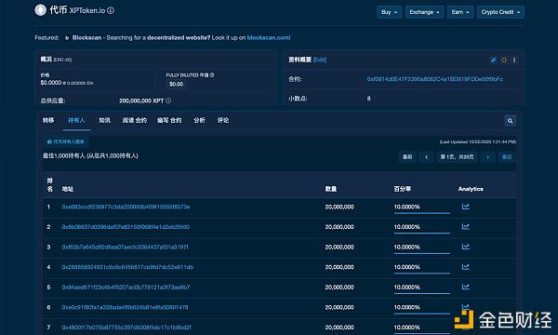
Task: Click the decimals value 8
Action: tap(368, 99)
